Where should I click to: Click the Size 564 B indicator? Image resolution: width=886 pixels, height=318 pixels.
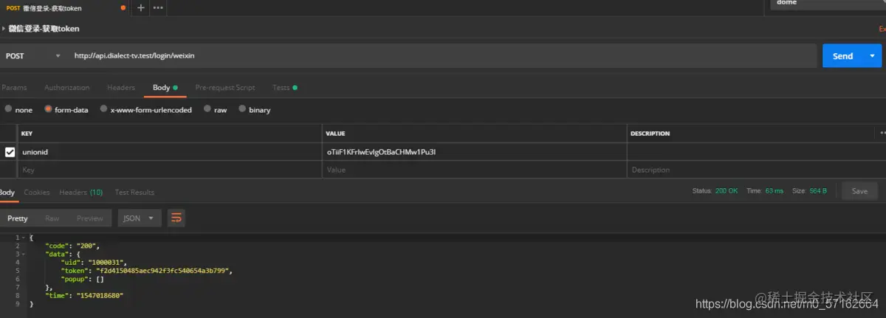click(x=811, y=191)
